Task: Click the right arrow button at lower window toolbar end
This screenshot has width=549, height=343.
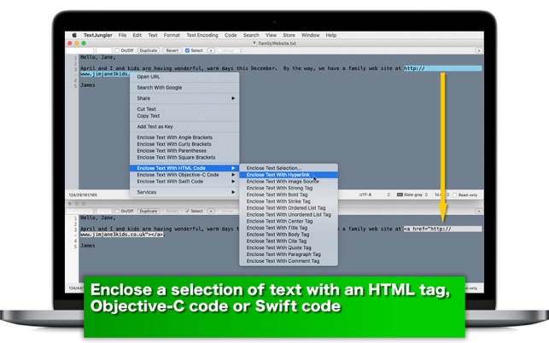Action: 478,211
